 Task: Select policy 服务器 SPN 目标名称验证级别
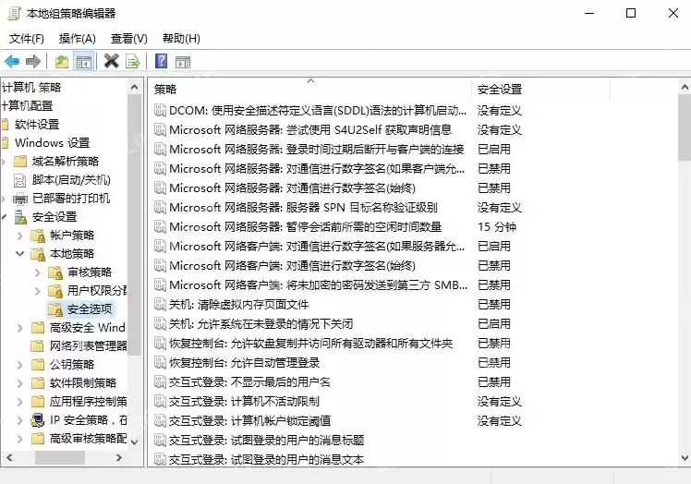pyautogui.click(x=303, y=207)
